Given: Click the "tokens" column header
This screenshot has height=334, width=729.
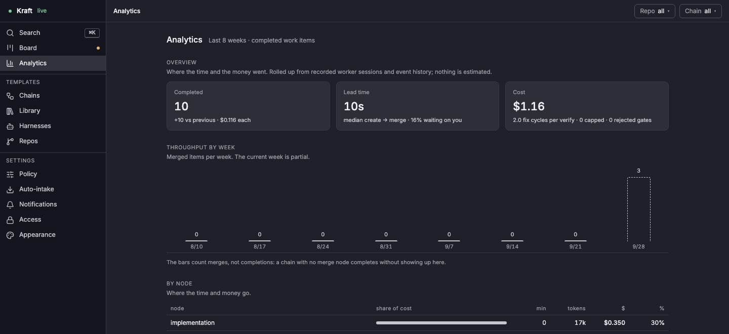Looking at the screenshot, I should click(x=576, y=308).
